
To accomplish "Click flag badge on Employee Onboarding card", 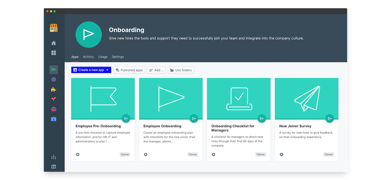I will [194, 118].
